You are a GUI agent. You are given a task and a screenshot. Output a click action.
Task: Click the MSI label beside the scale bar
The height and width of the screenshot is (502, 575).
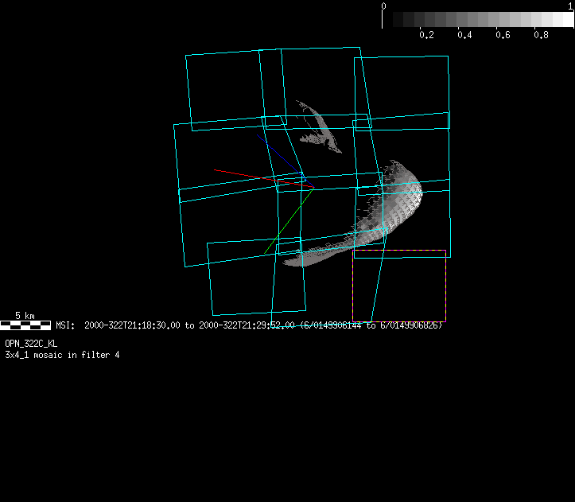65,325
